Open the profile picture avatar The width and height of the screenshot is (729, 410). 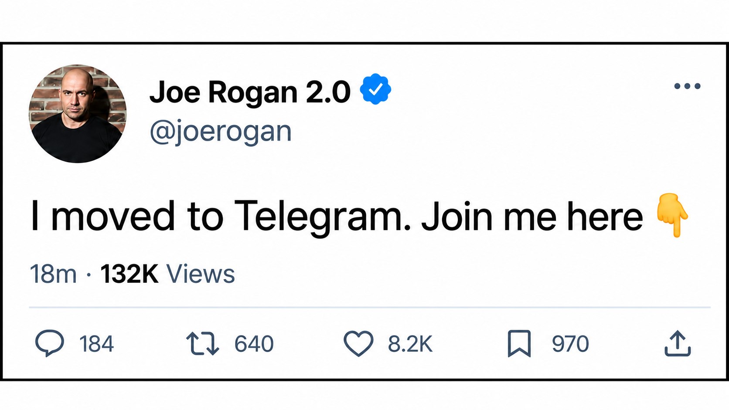[x=78, y=114]
